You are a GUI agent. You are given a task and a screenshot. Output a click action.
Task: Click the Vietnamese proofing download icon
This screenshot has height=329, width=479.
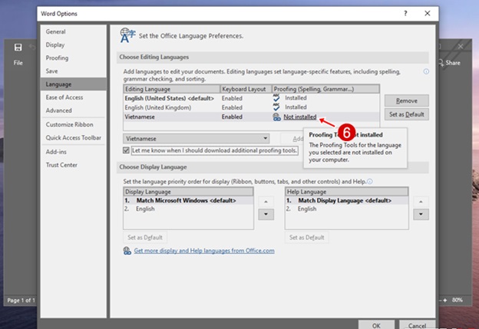[276, 117]
